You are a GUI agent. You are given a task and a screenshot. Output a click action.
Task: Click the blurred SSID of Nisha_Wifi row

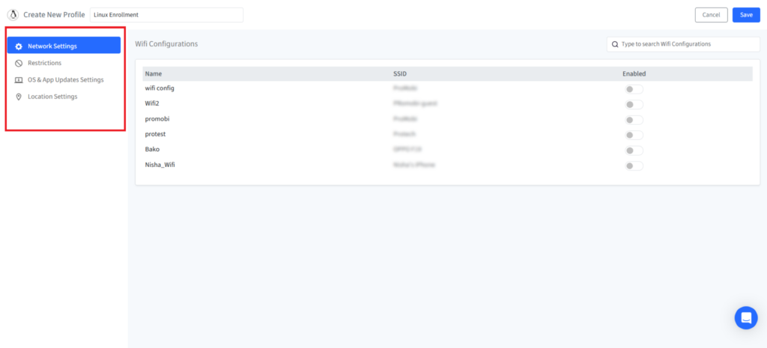pyautogui.click(x=413, y=165)
